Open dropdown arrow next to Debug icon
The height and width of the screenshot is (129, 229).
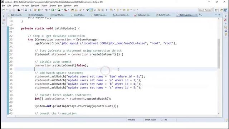click(x=49, y=10)
